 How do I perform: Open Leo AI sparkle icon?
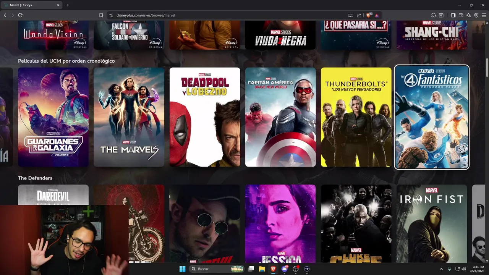[468, 15]
